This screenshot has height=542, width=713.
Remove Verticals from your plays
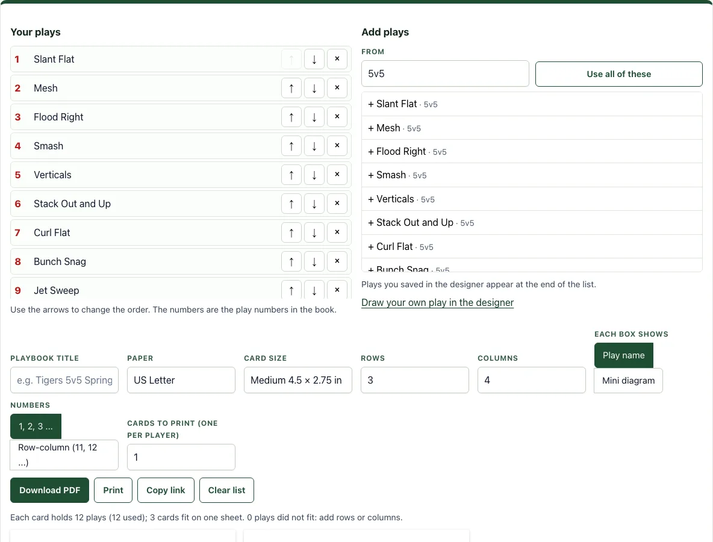[x=337, y=175]
